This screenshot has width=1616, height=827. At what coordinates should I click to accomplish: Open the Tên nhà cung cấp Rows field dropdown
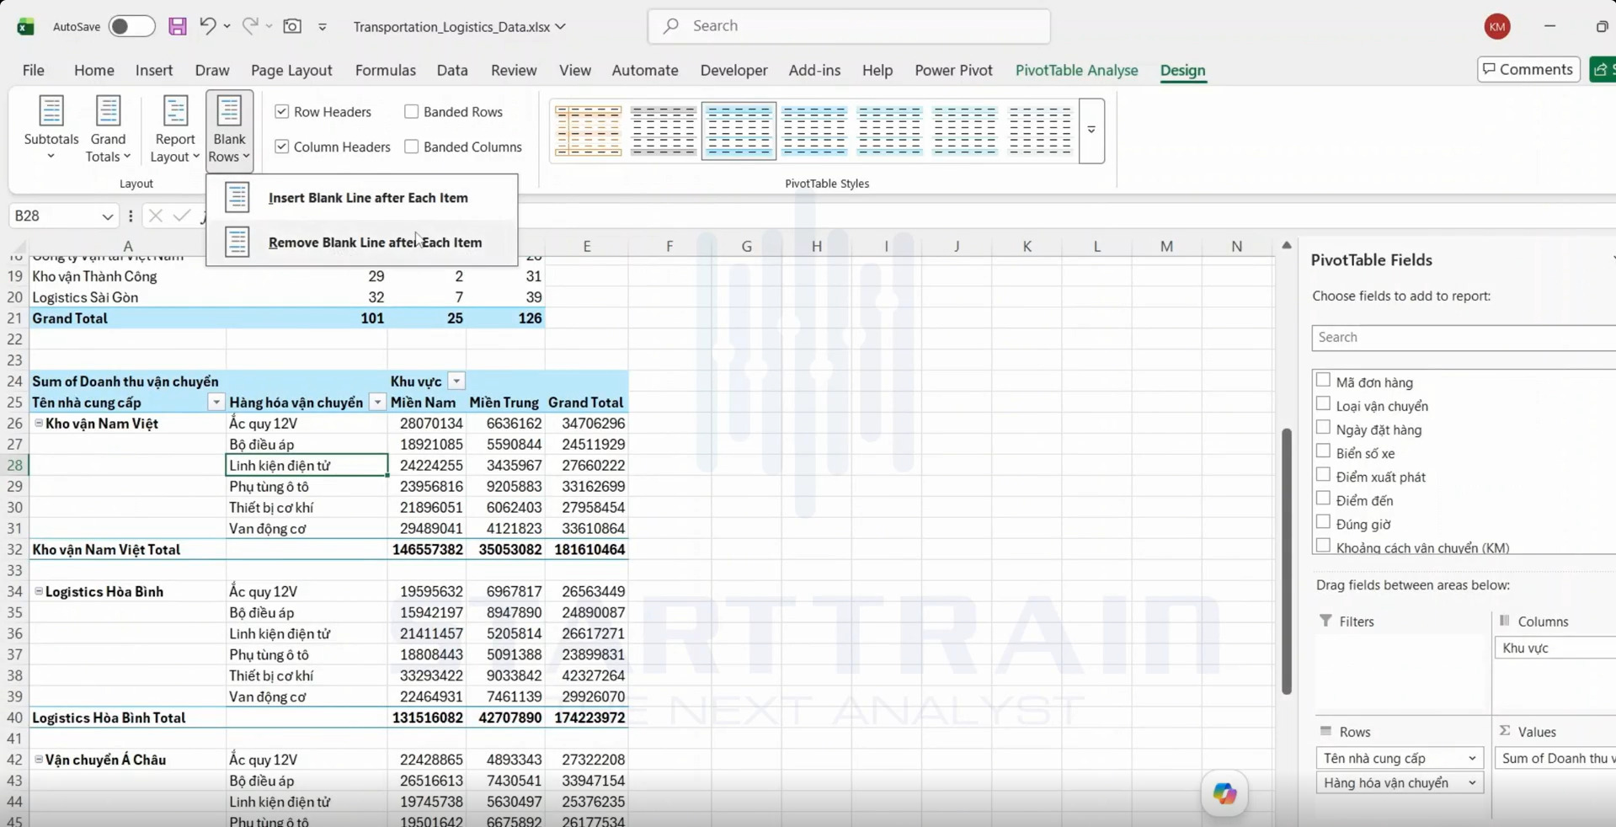(x=1472, y=758)
